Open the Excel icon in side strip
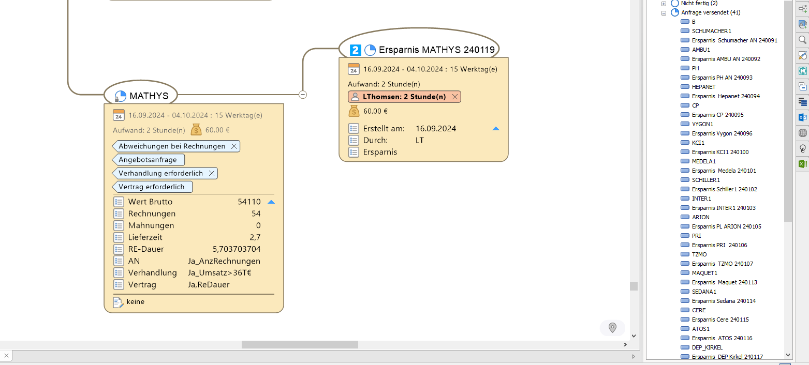This screenshot has width=809, height=365. point(802,164)
